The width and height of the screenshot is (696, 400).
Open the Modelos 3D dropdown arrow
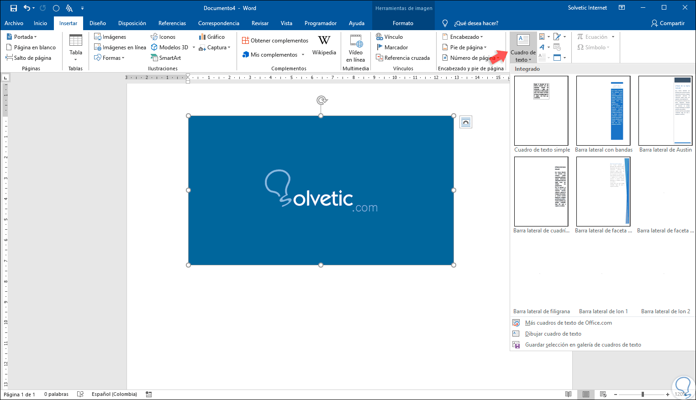(194, 47)
